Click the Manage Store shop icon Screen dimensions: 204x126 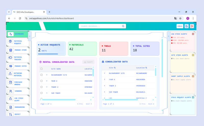10,50
